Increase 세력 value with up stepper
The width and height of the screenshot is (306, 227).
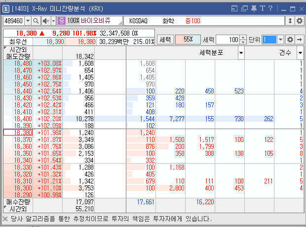point(243,38)
